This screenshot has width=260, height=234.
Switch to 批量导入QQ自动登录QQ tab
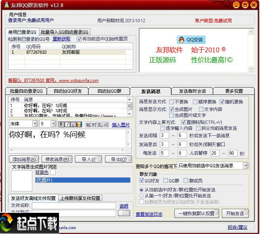(x=65, y=32)
